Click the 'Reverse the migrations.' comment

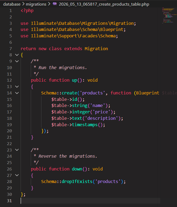[x=68, y=156]
